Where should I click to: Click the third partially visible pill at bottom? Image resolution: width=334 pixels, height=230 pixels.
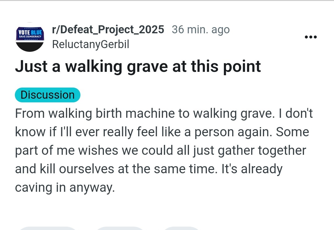182,228
